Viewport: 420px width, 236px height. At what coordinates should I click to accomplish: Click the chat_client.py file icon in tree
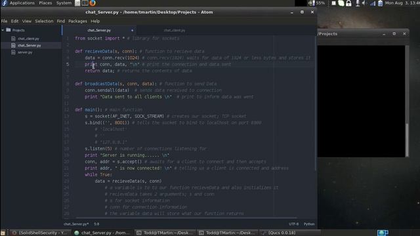[x=13, y=39]
